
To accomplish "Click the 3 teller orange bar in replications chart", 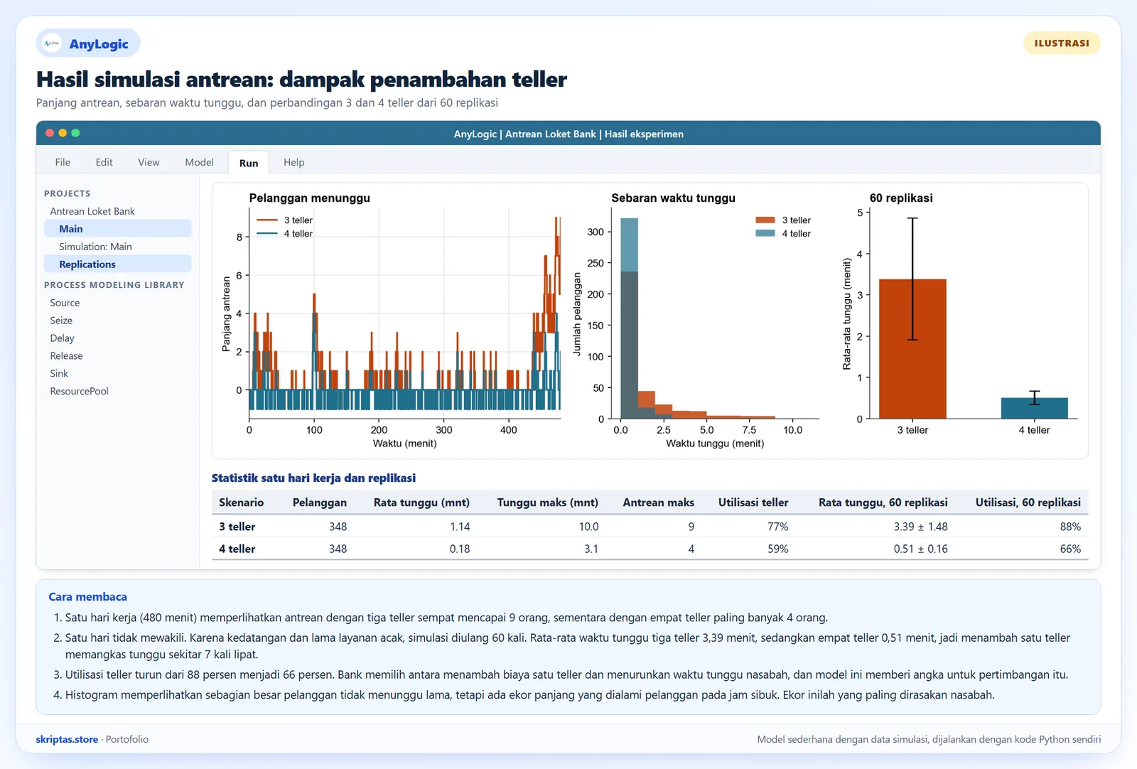I will point(912,349).
